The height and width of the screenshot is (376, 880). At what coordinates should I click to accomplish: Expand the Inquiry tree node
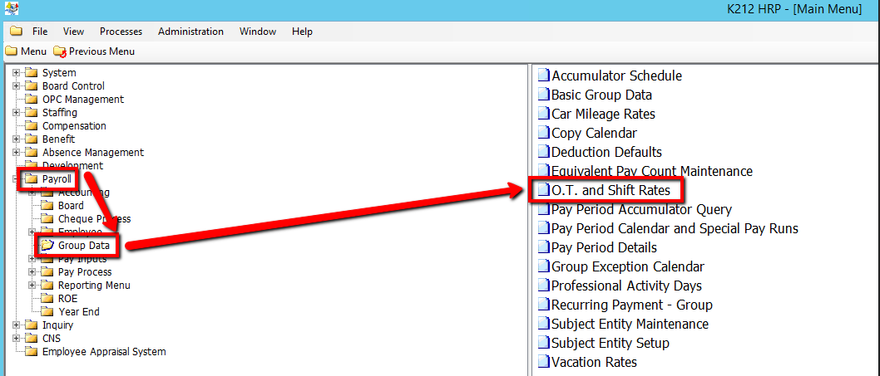pyautogui.click(x=16, y=325)
